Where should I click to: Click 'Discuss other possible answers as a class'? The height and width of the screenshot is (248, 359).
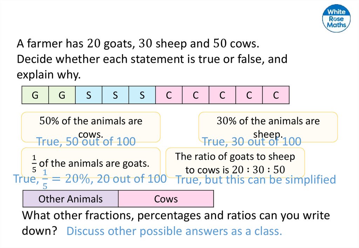click(x=174, y=231)
